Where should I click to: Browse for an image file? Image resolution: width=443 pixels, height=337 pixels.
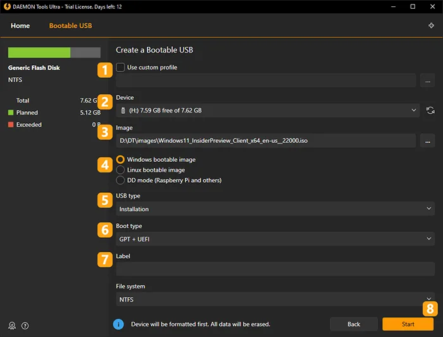coord(428,140)
